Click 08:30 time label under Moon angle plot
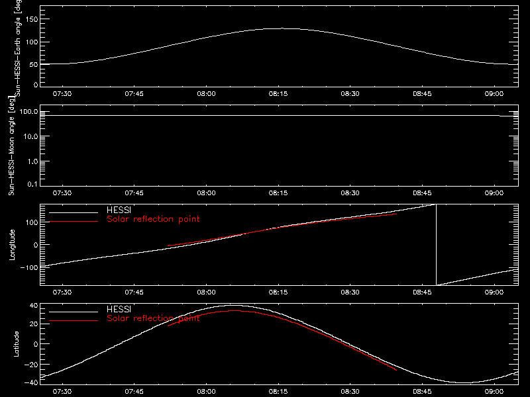This screenshot has height=397, width=530. point(350,193)
